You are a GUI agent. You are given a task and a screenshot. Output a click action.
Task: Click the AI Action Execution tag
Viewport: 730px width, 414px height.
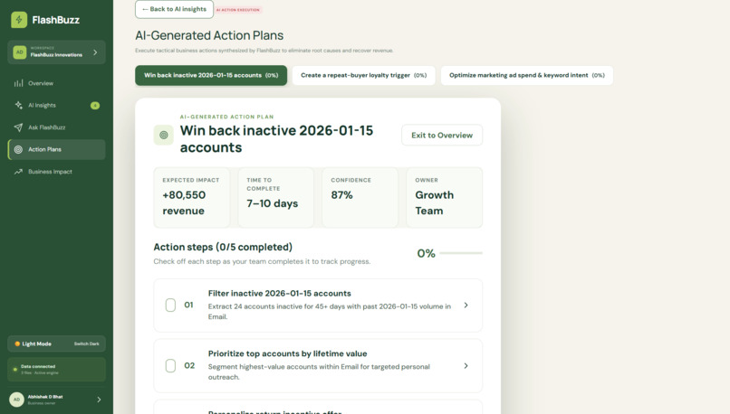(x=238, y=10)
